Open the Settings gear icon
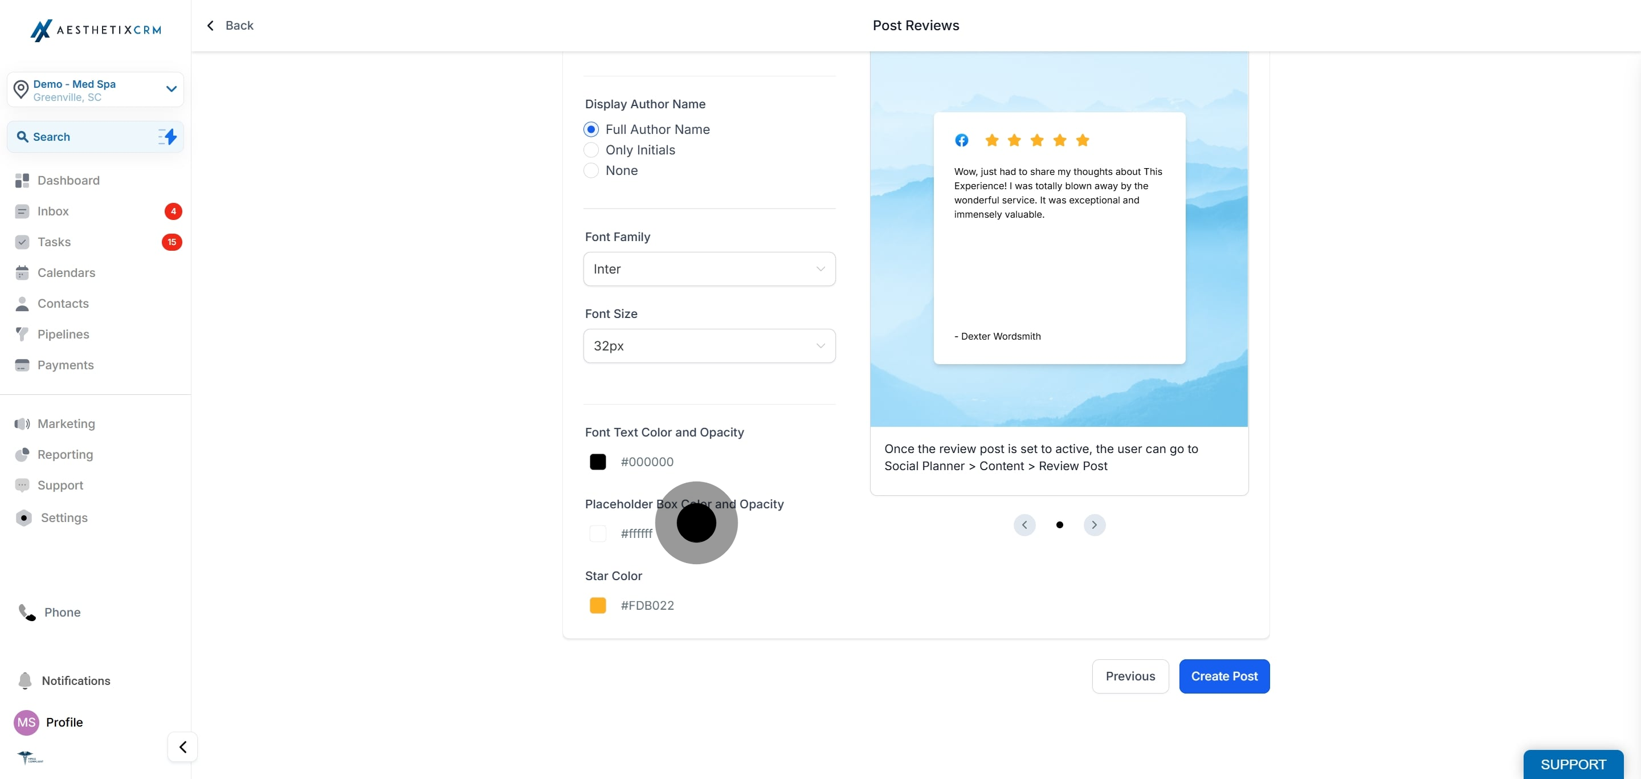 click(x=23, y=518)
